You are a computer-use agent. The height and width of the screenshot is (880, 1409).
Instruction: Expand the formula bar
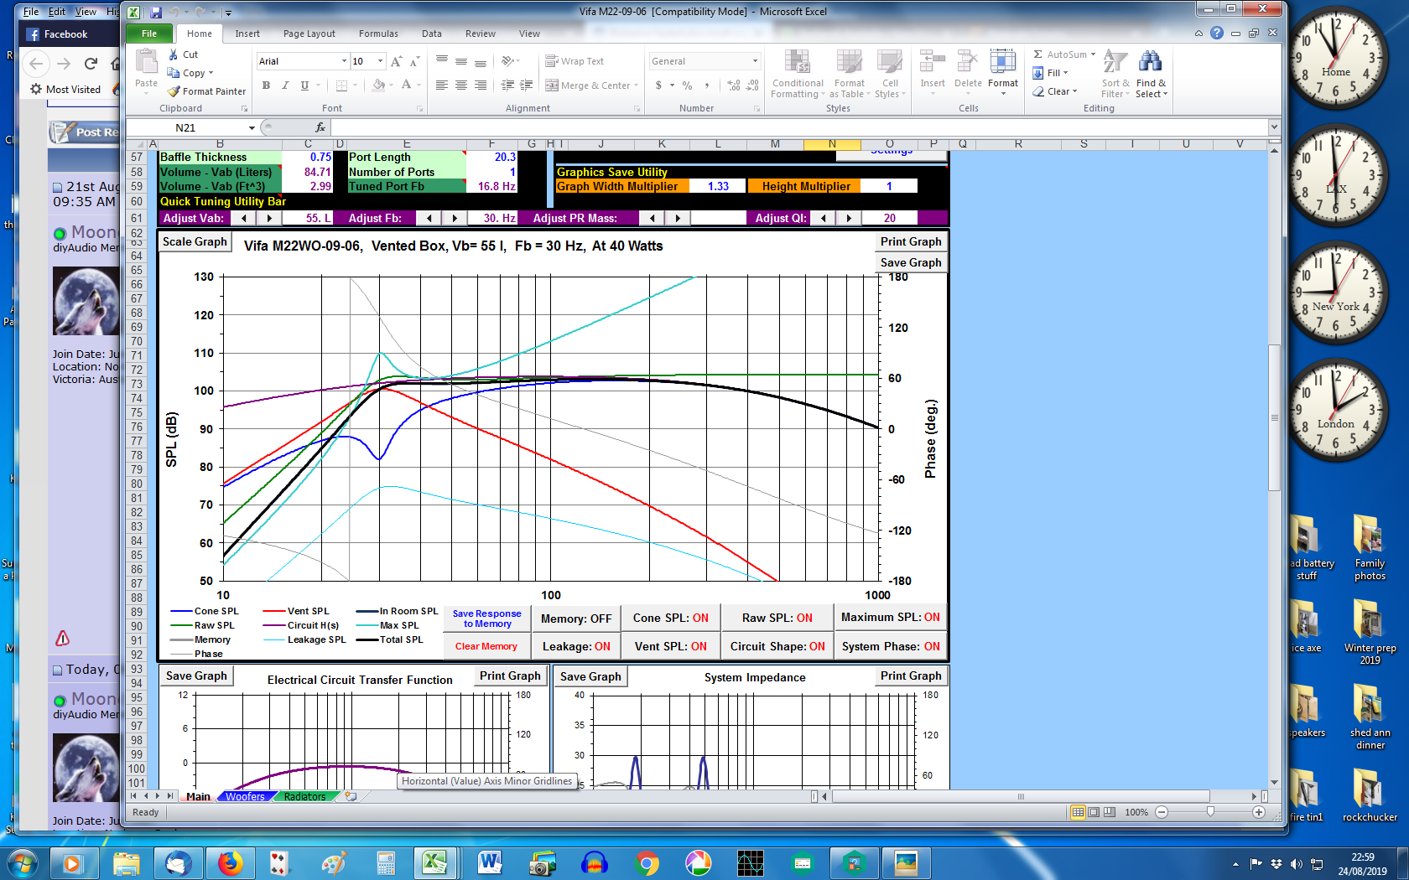click(1274, 127)
